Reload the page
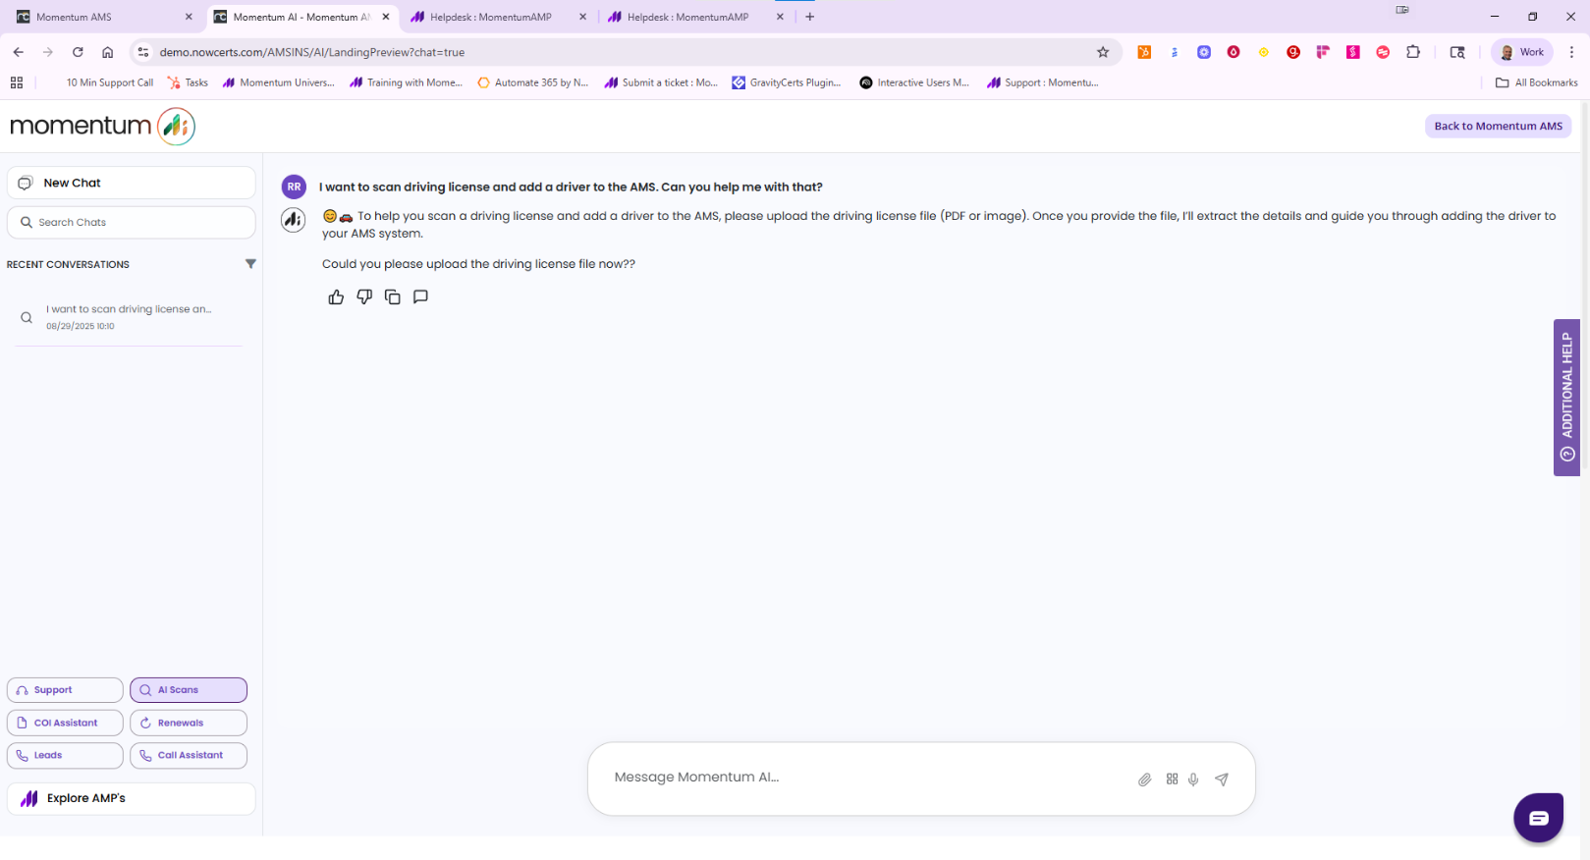1590x860 pixels. tap(78, 52)
